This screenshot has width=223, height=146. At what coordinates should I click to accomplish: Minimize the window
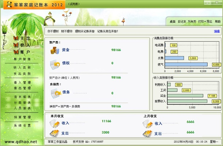point(208,3)
